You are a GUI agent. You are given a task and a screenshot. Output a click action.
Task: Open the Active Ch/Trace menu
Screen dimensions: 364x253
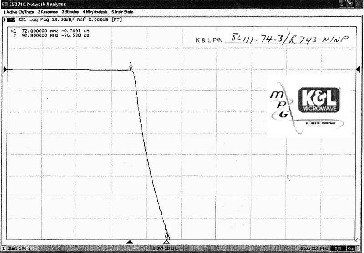[x=19, y=11]
